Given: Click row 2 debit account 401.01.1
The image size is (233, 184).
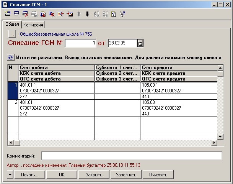Looking at the screenshot, I should tap(57, 102).
